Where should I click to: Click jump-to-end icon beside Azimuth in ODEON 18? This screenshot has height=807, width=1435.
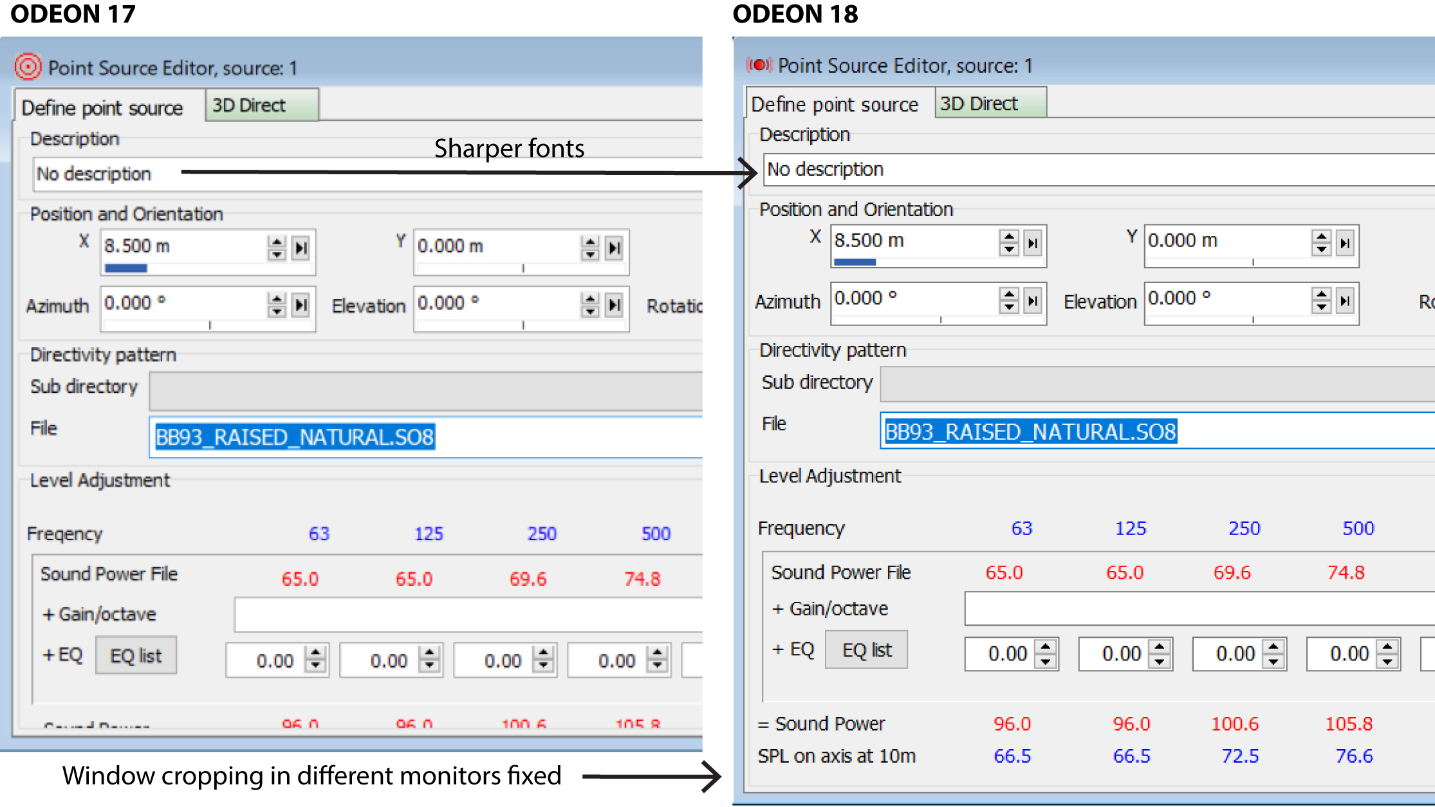pyautogui.click(x=1033, y=300)
